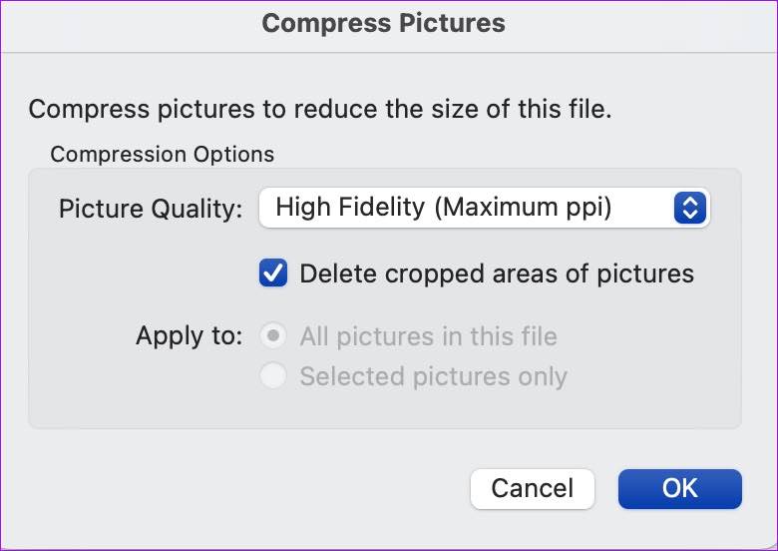The height and width of the screenshot is (551, 778).
Task: Choose the Selected pictures only radio button
Action: click(x=273, y=376)
